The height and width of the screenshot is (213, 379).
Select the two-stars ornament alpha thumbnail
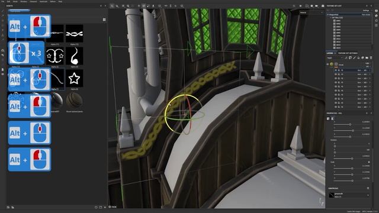(55, 56)
